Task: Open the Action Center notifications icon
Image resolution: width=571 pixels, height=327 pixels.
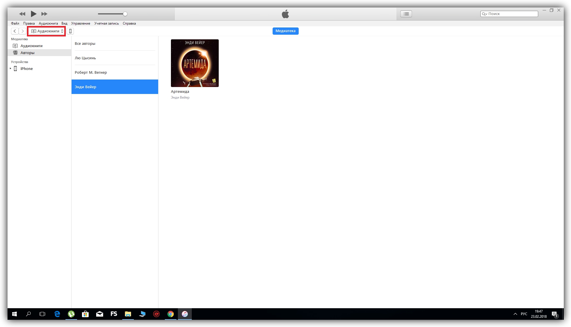Action: coord(555,314)
